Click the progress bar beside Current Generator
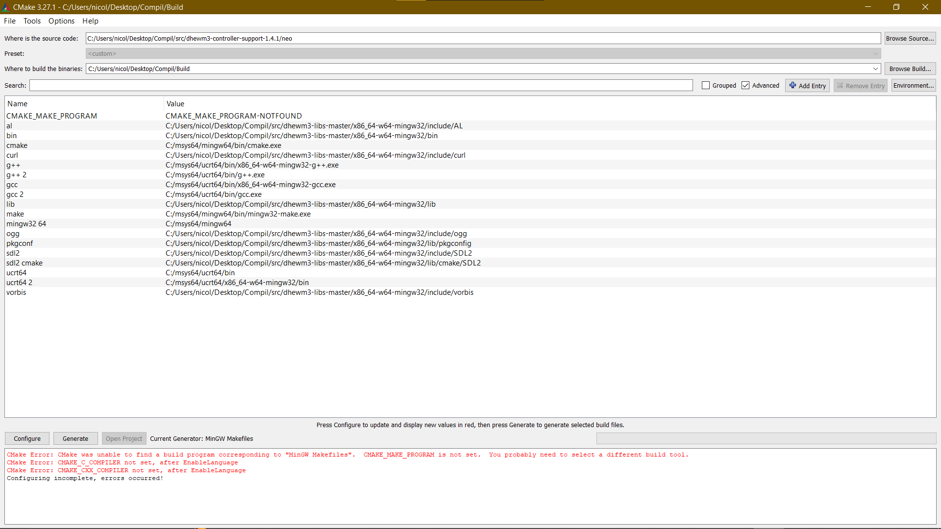The image size is (941, 529). click(x=766, y=438)
